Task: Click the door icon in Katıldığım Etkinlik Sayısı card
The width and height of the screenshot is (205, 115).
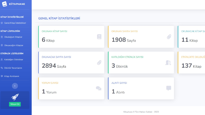Action: tap(168, 63)
